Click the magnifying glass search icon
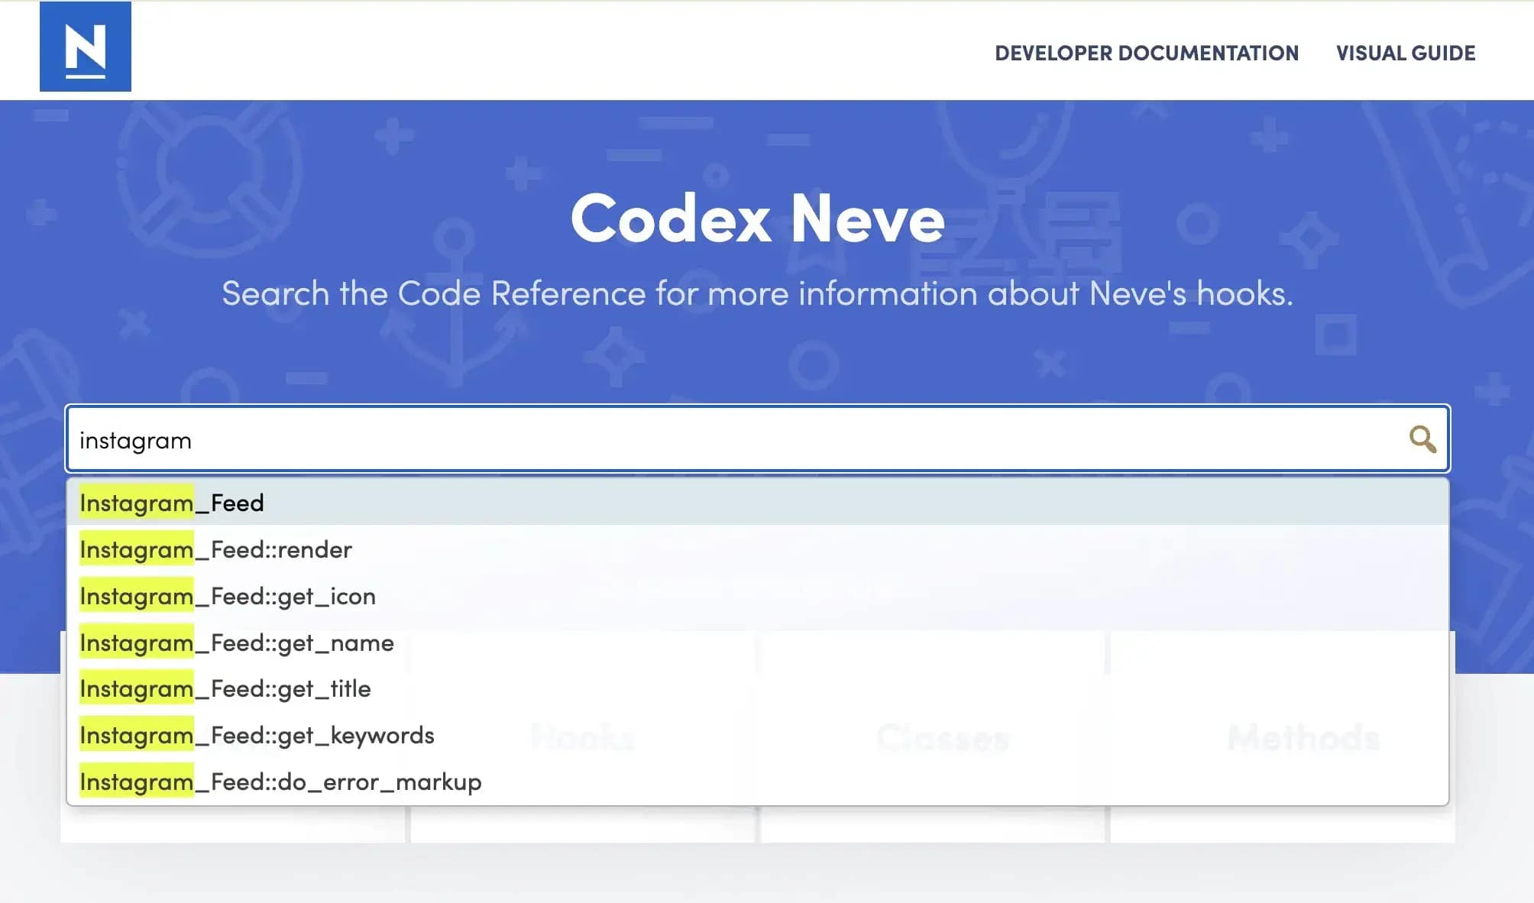Screen dimensions: 1534x903 1422,439
